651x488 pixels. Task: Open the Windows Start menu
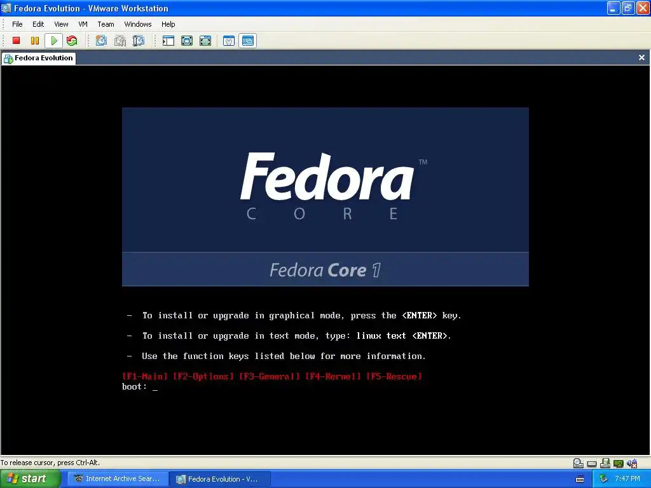[x=29, y=479]
